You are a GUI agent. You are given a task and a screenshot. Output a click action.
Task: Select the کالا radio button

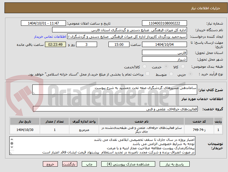click(x=183, y=67)
